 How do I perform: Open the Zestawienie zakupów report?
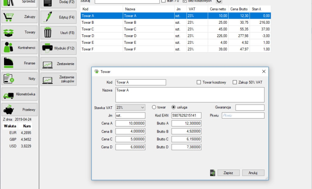pos(58,79)
